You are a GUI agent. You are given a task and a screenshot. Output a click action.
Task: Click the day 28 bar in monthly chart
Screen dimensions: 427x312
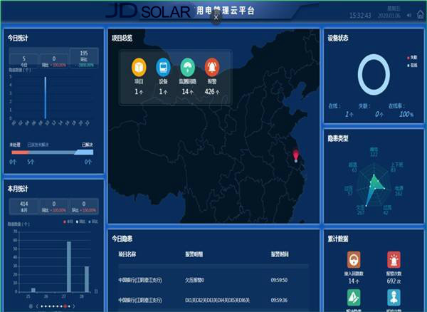click(x=87, y=279)
